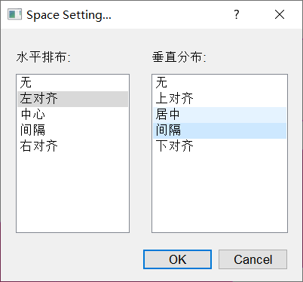The width and height of the screenshot is (303, 282).
Task: Click empty area of the 垂直分布 listbox
Action: point(219,194)
